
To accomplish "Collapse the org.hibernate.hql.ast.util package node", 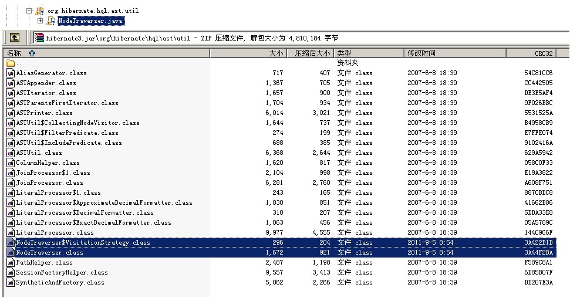I will pyautogui.click(x=29, y=11).
